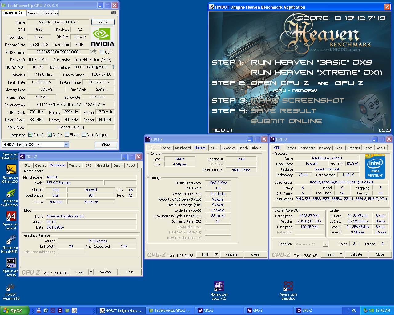This screenshot has height=315, width=394.
Task: Expand Tools dropdown arrow in Memory CPU-Z window
Action: click(216, 254)
